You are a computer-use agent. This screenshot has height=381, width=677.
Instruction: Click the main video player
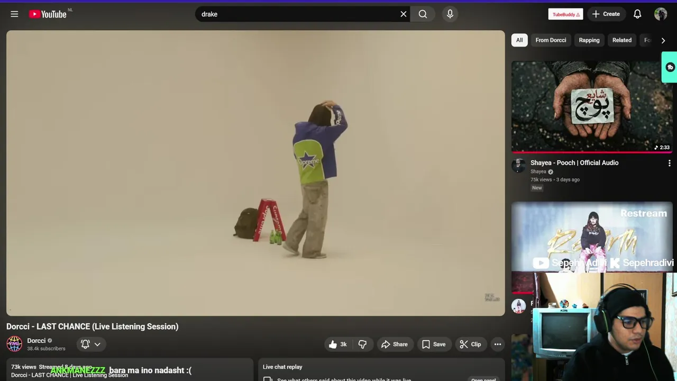(255, 173)
